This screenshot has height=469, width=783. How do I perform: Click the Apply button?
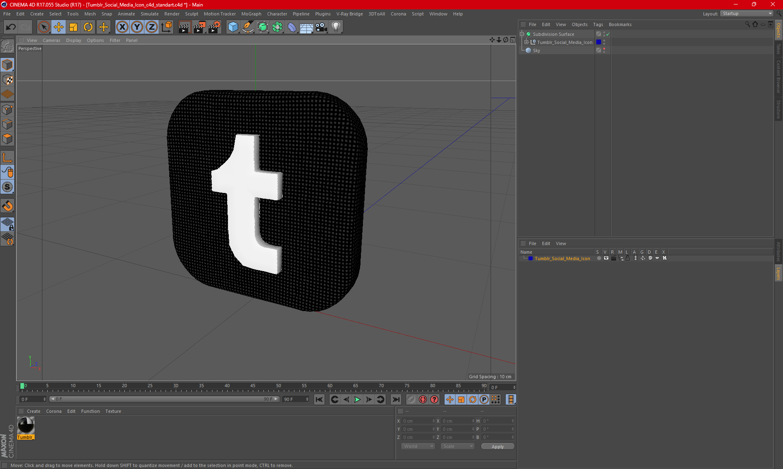[498, 447]
